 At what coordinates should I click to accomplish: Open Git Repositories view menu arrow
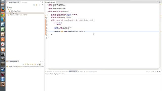pos(43,64)
